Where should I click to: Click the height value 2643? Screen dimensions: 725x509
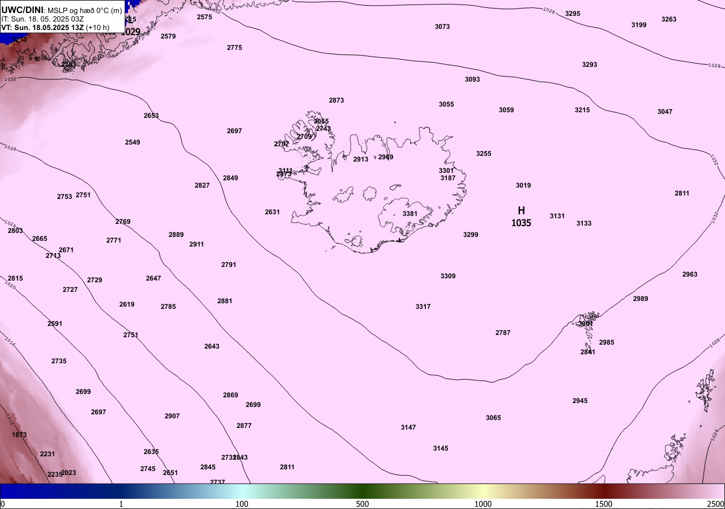point(212,346)
